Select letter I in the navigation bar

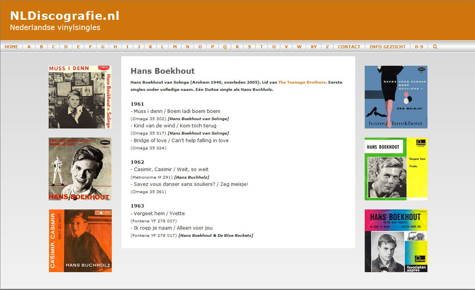point(127,47)
